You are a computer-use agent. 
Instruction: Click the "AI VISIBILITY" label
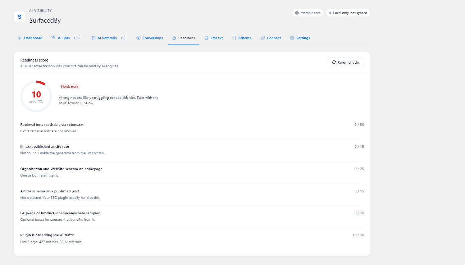tap(40, 11)
